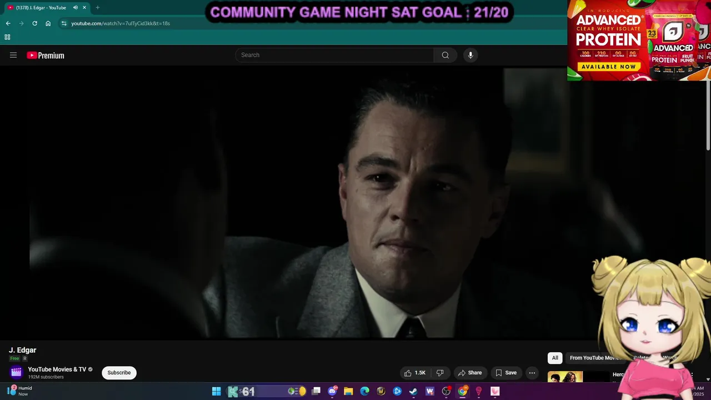Open Discord from taskbar
This screenshot has height=400, width=711.
332,391
